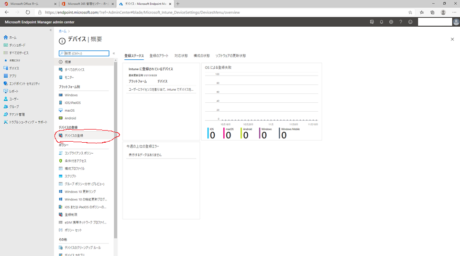The height and width of the screenshot is (256, 460).
Task: Open the feedback smiley icon
Action: (x=410, y=22)
